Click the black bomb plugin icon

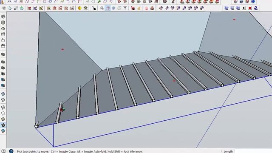tap(94, 8)
